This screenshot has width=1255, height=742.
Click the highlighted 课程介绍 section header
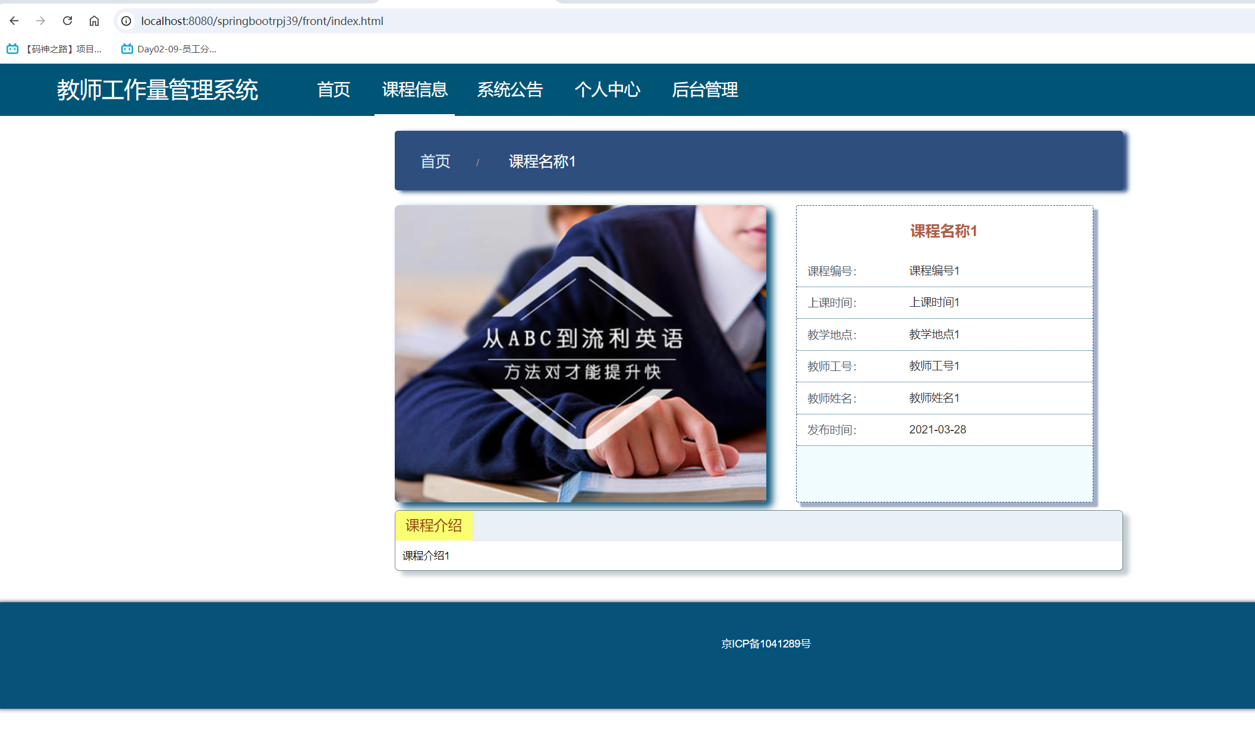[x=433, y=526]
